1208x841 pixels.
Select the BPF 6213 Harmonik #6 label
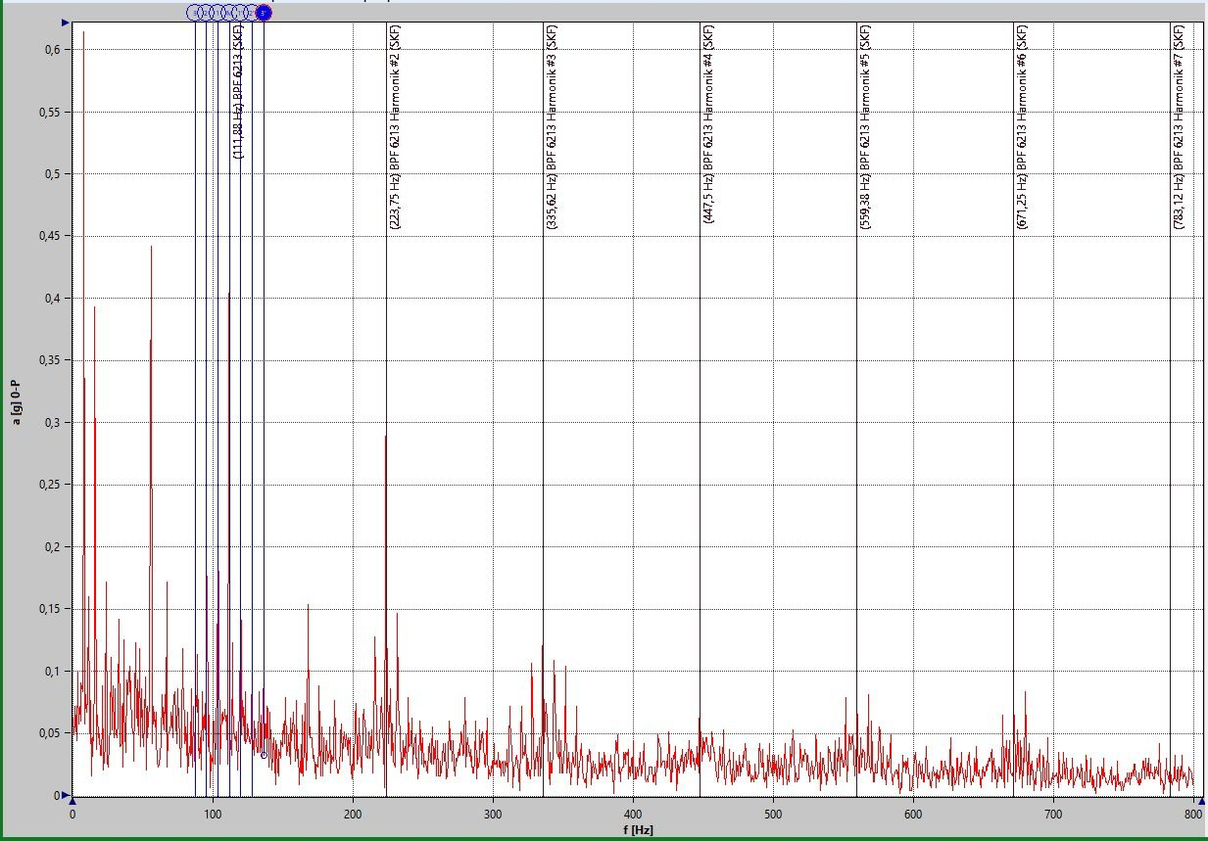coord(1022,127)
